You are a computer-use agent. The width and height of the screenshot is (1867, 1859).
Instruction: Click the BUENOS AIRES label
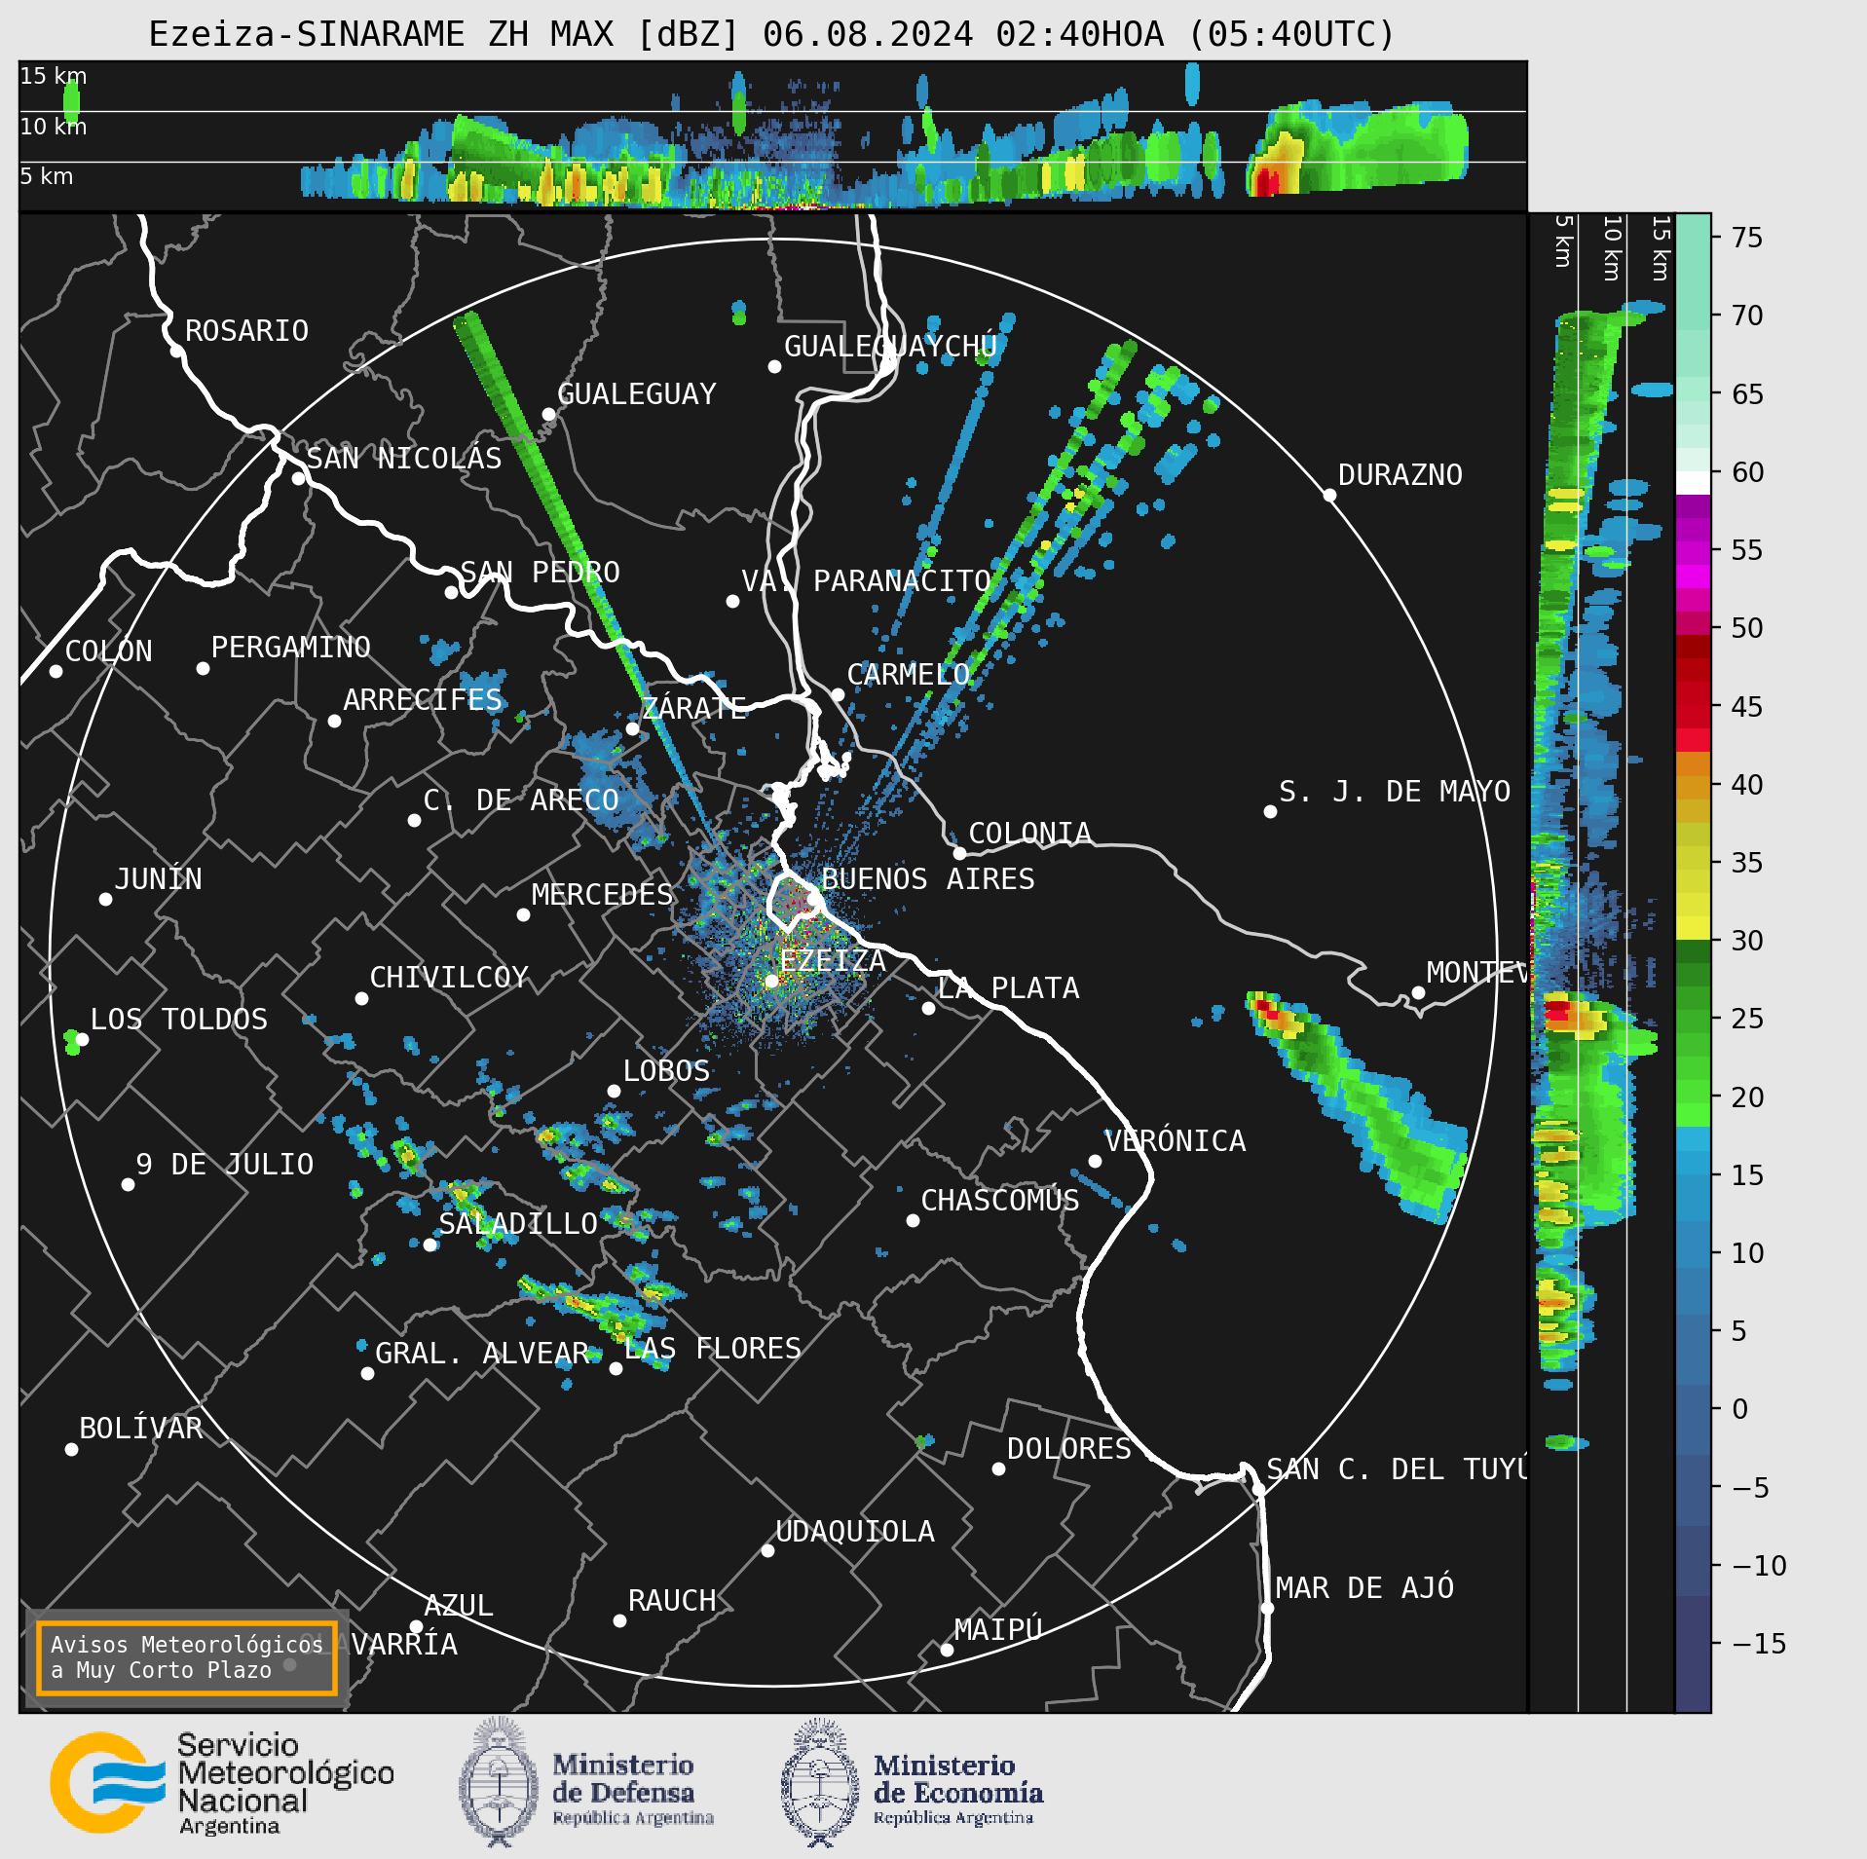click(928, 879)
